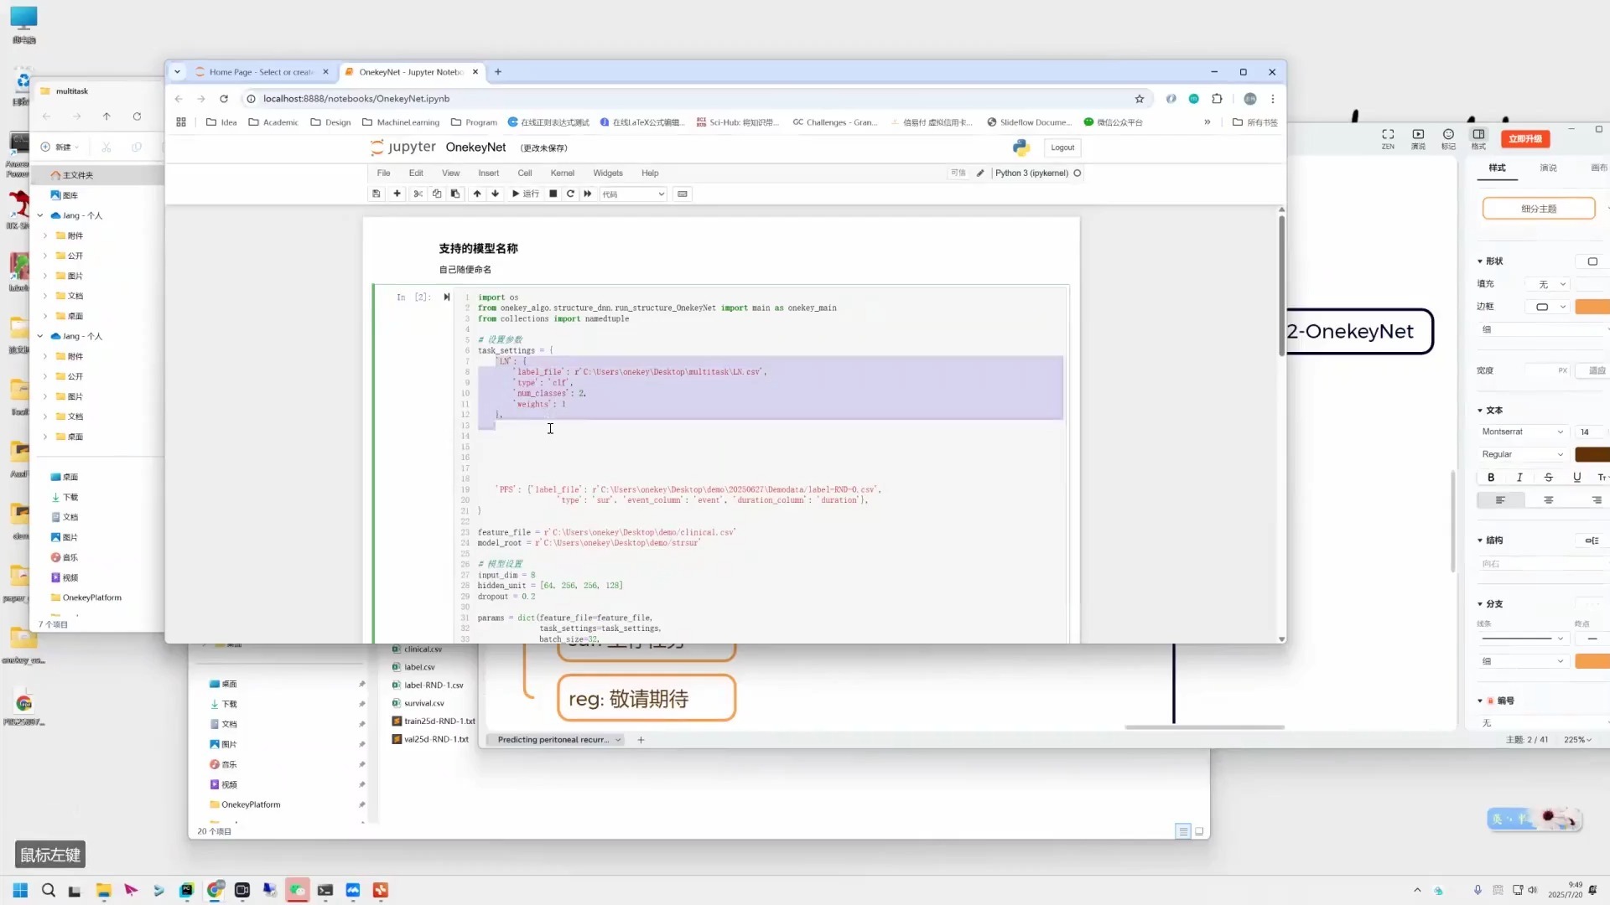Click the browser address bar
1610x905 pixels.
[x=696, y=99]
